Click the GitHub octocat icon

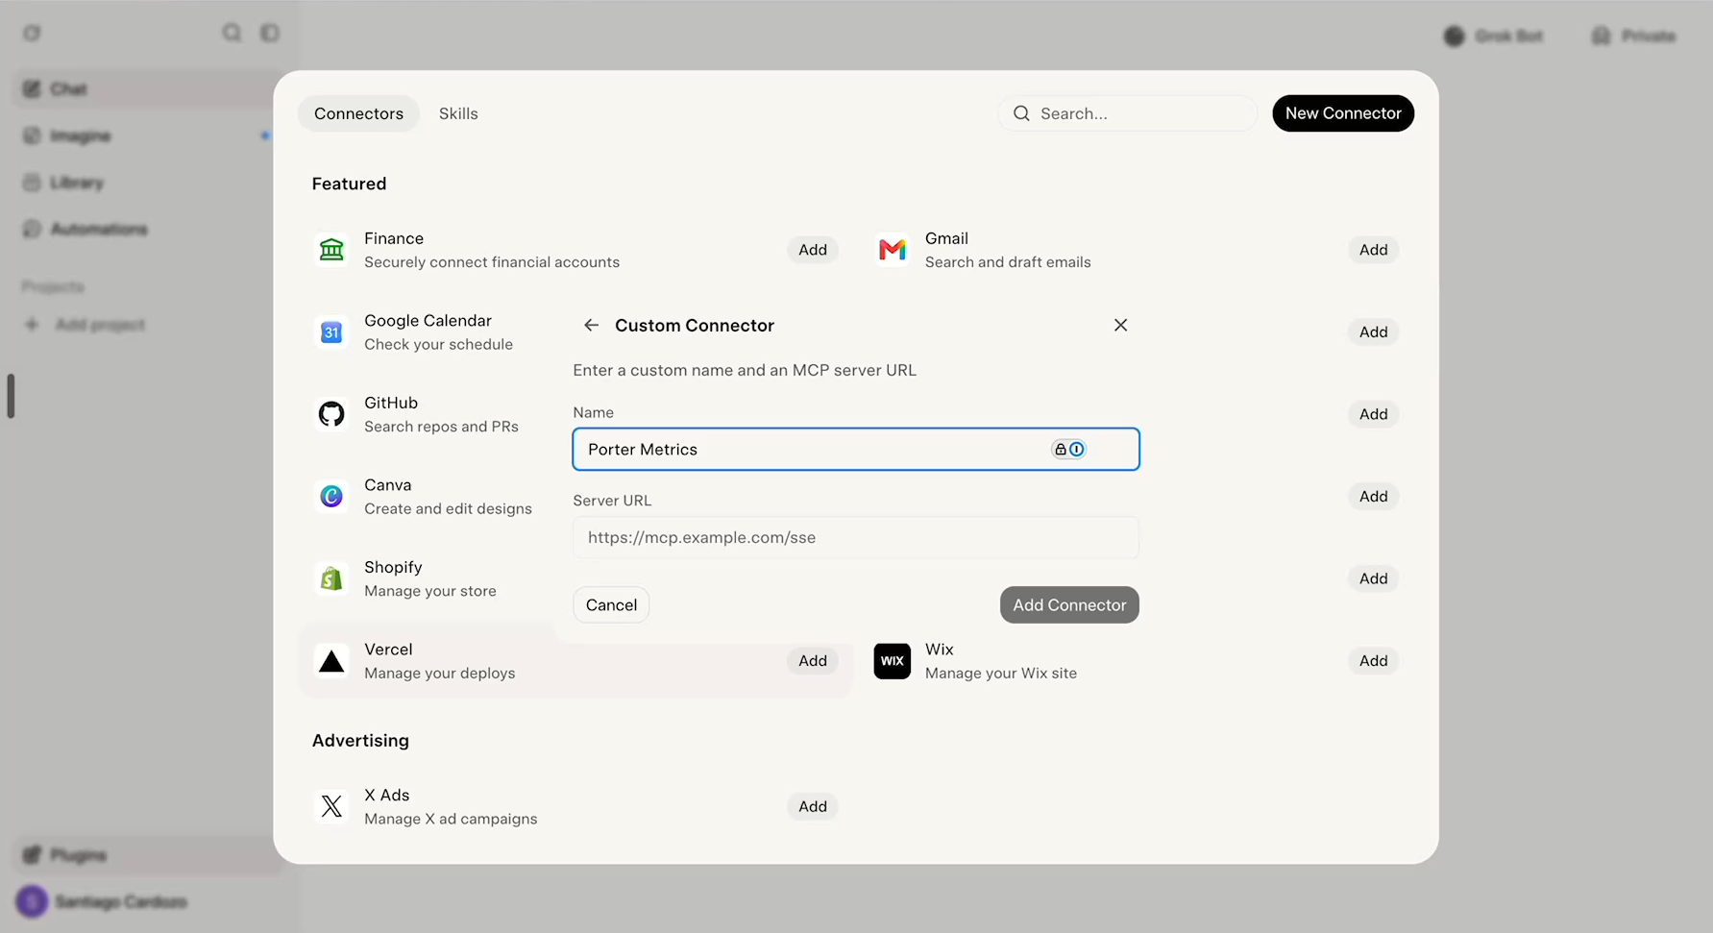point(331,414)
